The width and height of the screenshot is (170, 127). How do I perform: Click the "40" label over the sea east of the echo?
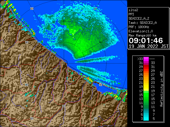tap(101, 42)
